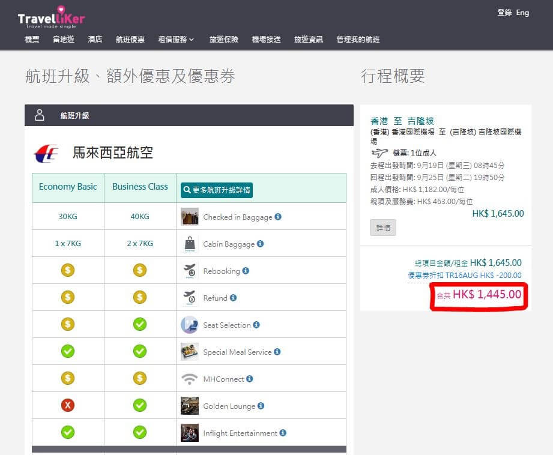Open Refund info icon
The height and width of the screenshot is (455, 553).
click(x=233, y=298)
